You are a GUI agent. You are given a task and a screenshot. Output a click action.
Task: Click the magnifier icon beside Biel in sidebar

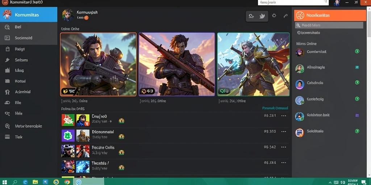click(x=7, y=27)
